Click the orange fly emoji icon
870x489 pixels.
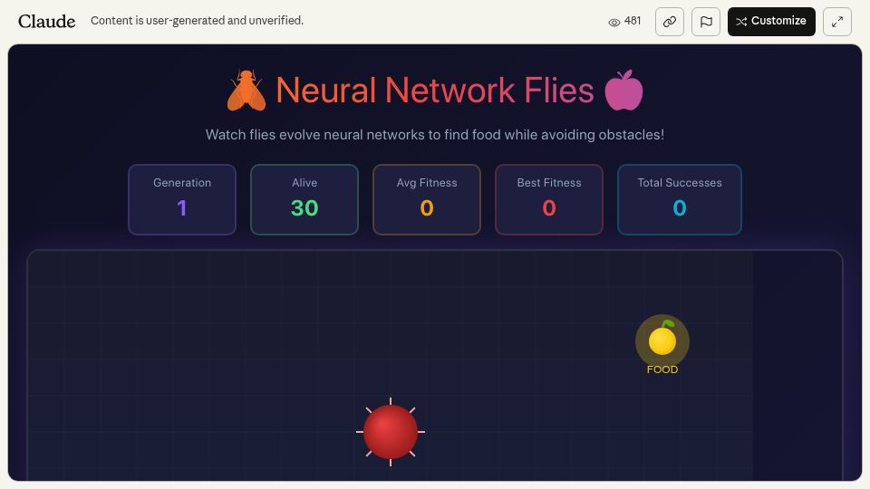246,90
